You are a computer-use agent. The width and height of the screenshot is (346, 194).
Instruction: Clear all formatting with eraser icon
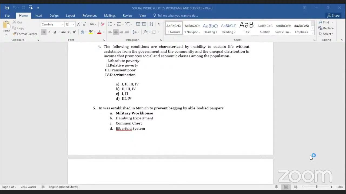pos(102,24)
